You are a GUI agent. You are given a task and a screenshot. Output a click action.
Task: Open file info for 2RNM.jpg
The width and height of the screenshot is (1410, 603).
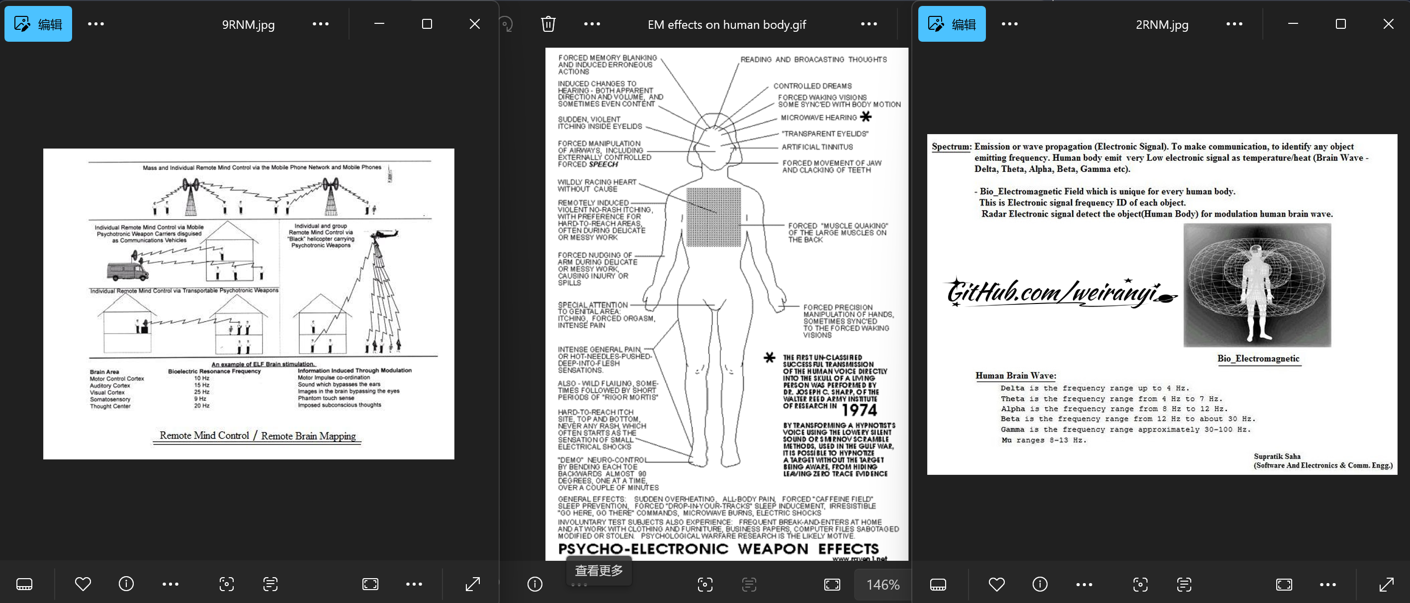[1040, 584]
